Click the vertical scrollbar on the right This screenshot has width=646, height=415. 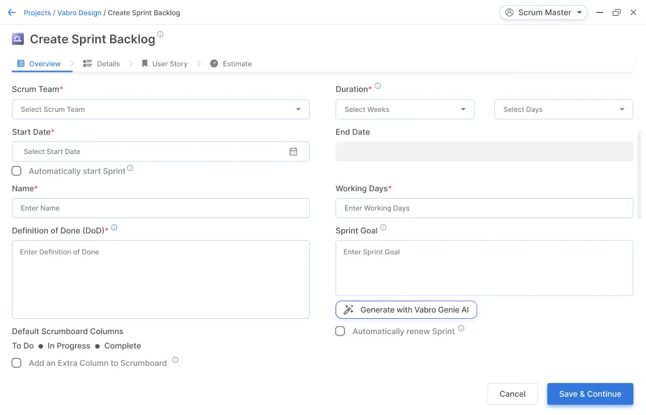click(640, 175)
